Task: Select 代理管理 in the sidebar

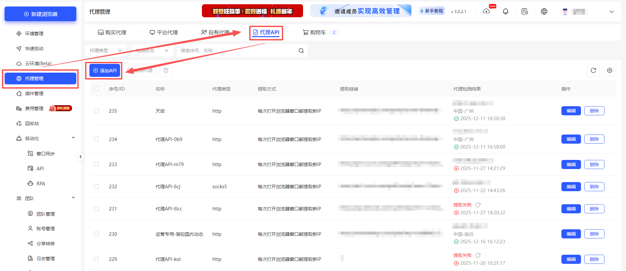Action: [40, 78]
